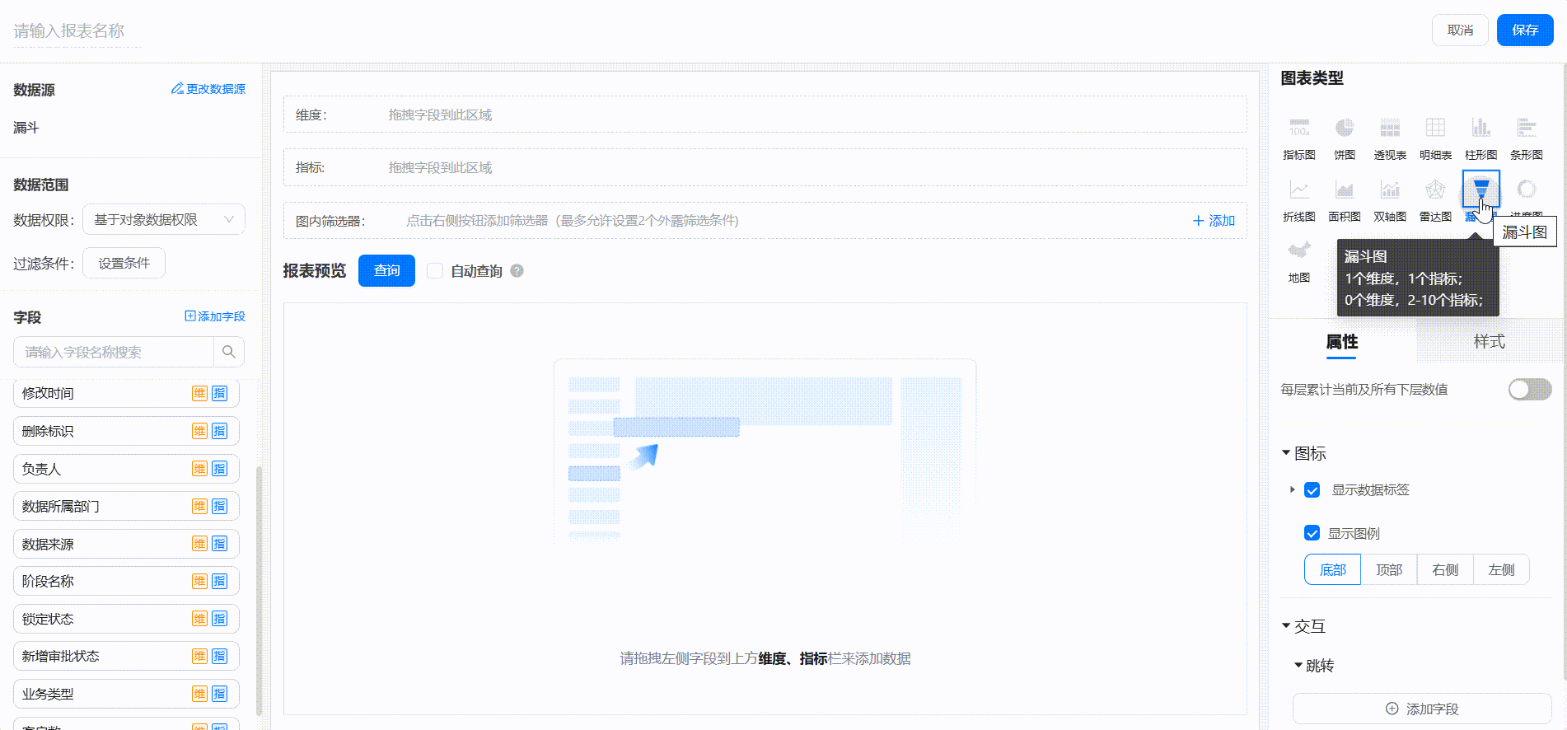1567x730 pixels.
Task: Open 设置条件 filter settings
Action: pyautogui.click(x=124, y=263)
